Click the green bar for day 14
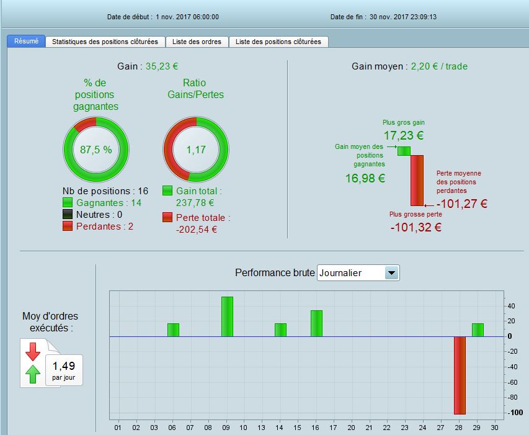529x435 pixels. pos(281,330)
